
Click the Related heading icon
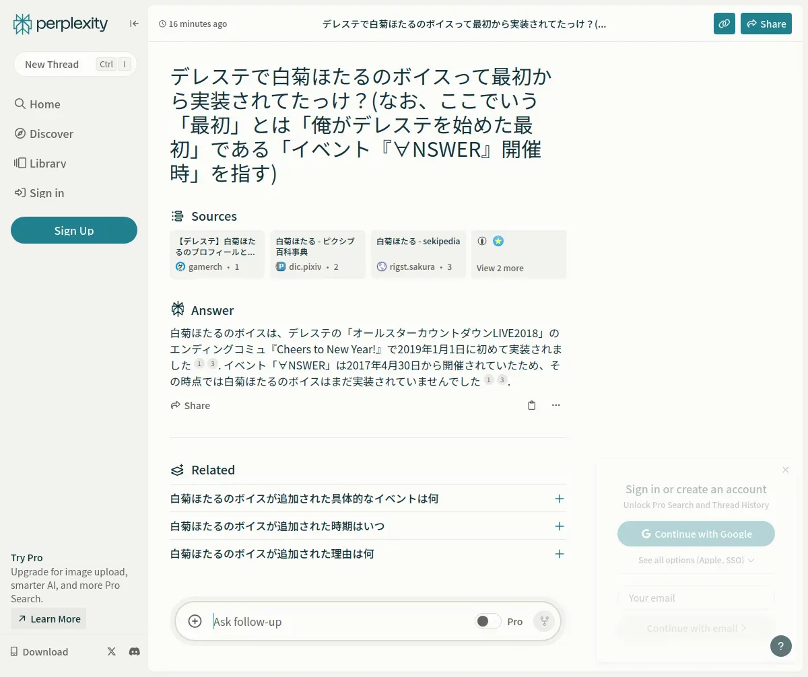(x=177, y=470)
